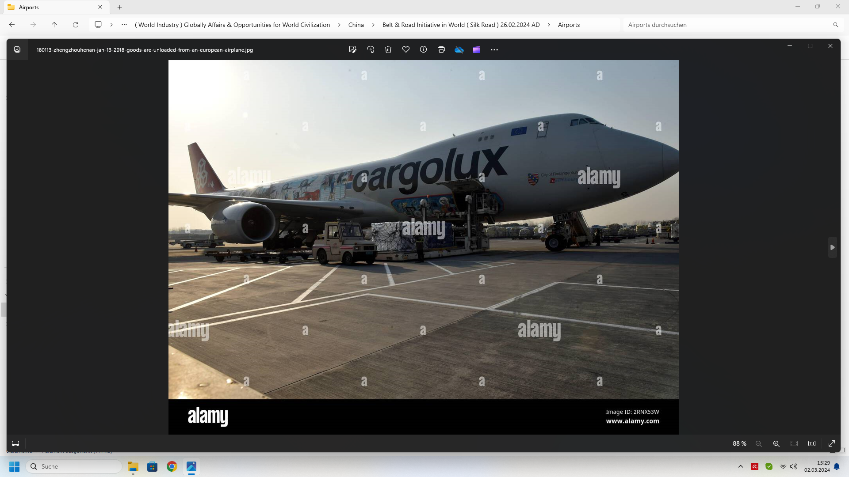Zoom out with the minus magnifier icon
The height and width of the screenshot is (477, 849).
[759, 443]
